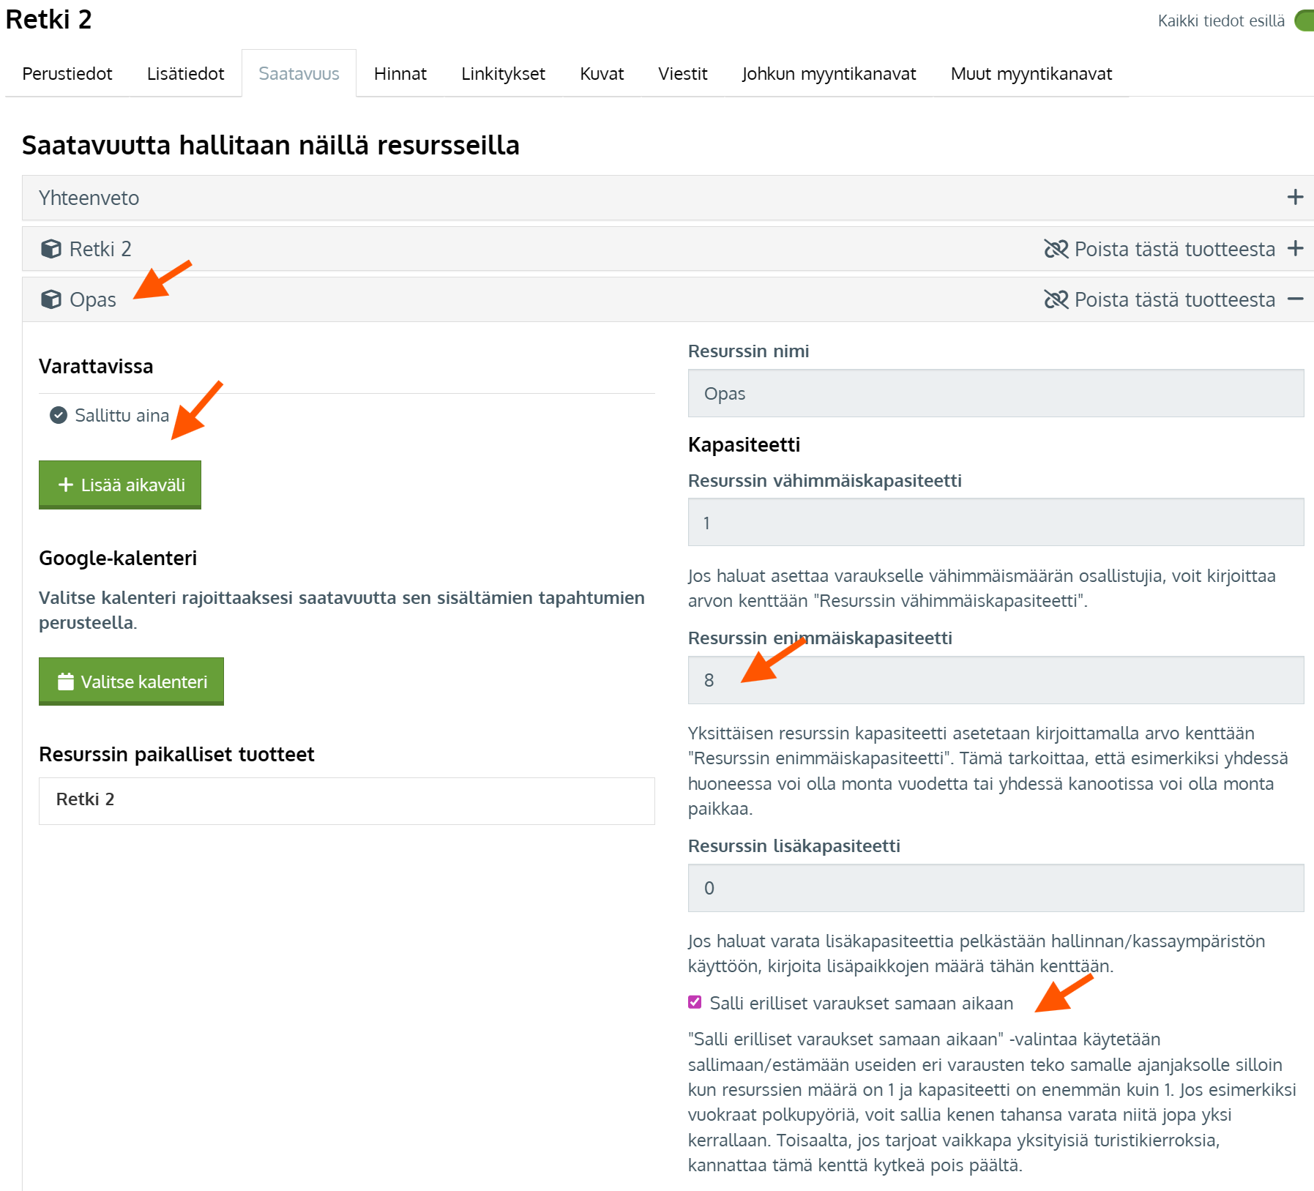Click the cube icon beside Opas resource

click(x=51, y=299)
